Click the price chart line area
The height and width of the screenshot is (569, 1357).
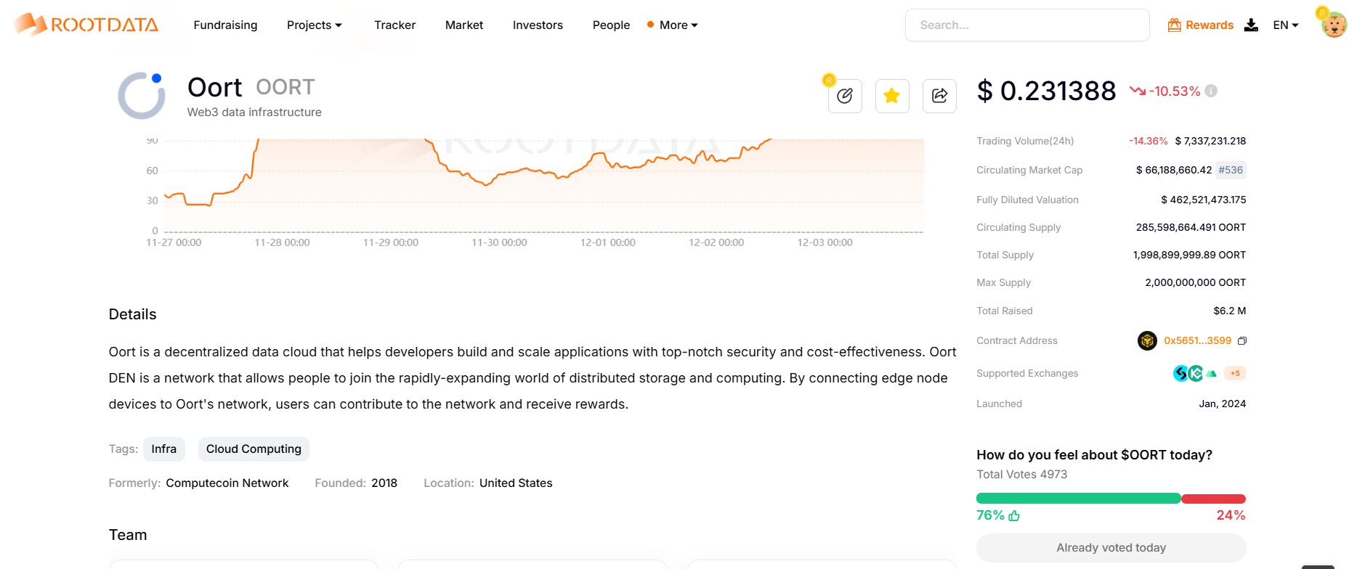[x=543, y=185]
